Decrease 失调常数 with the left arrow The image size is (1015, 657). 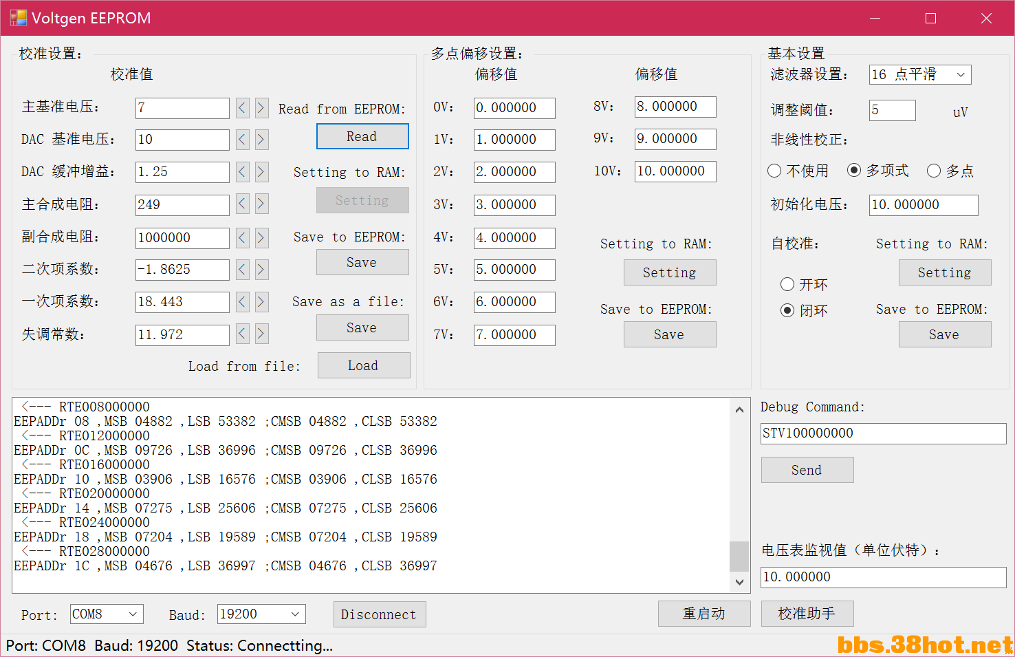coord(242,334)
